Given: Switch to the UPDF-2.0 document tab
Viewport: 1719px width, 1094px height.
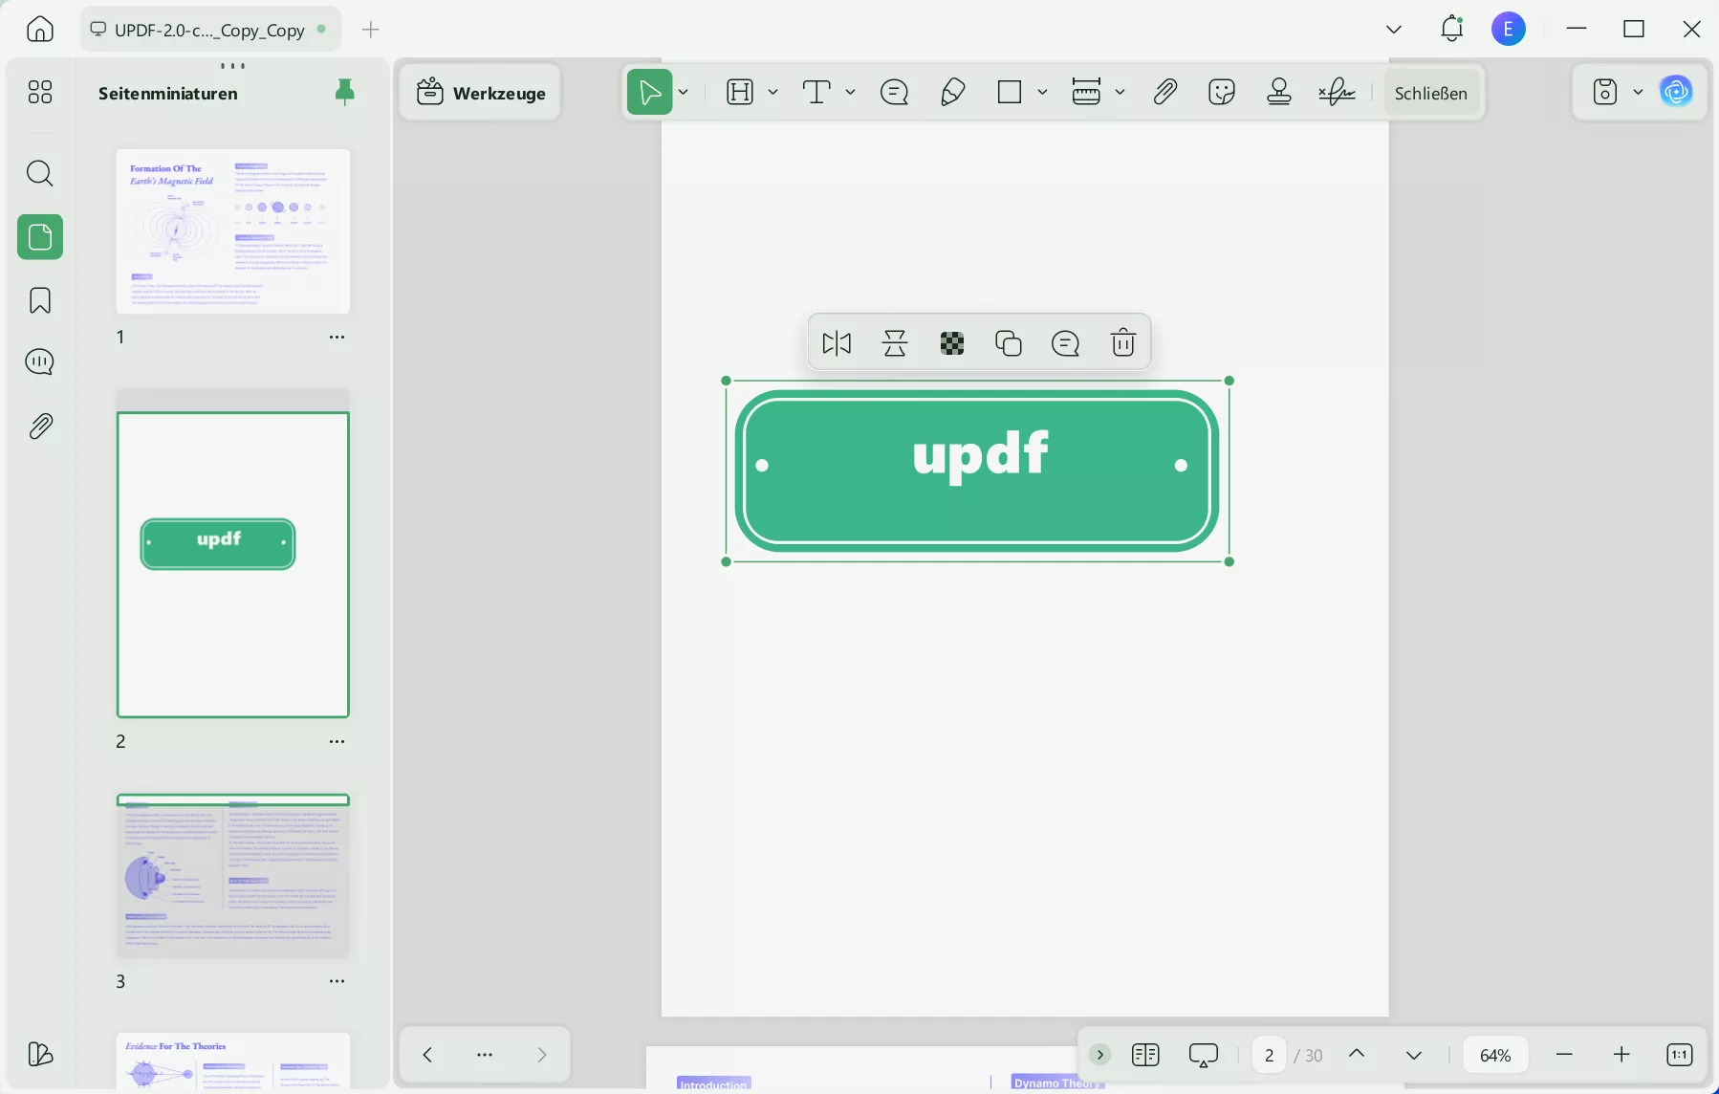Looking at the screenshot, I should point(210,30).
